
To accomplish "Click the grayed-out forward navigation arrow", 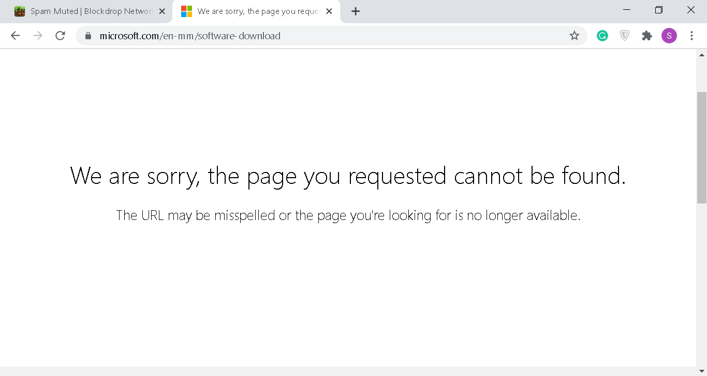I will (37, 36).
